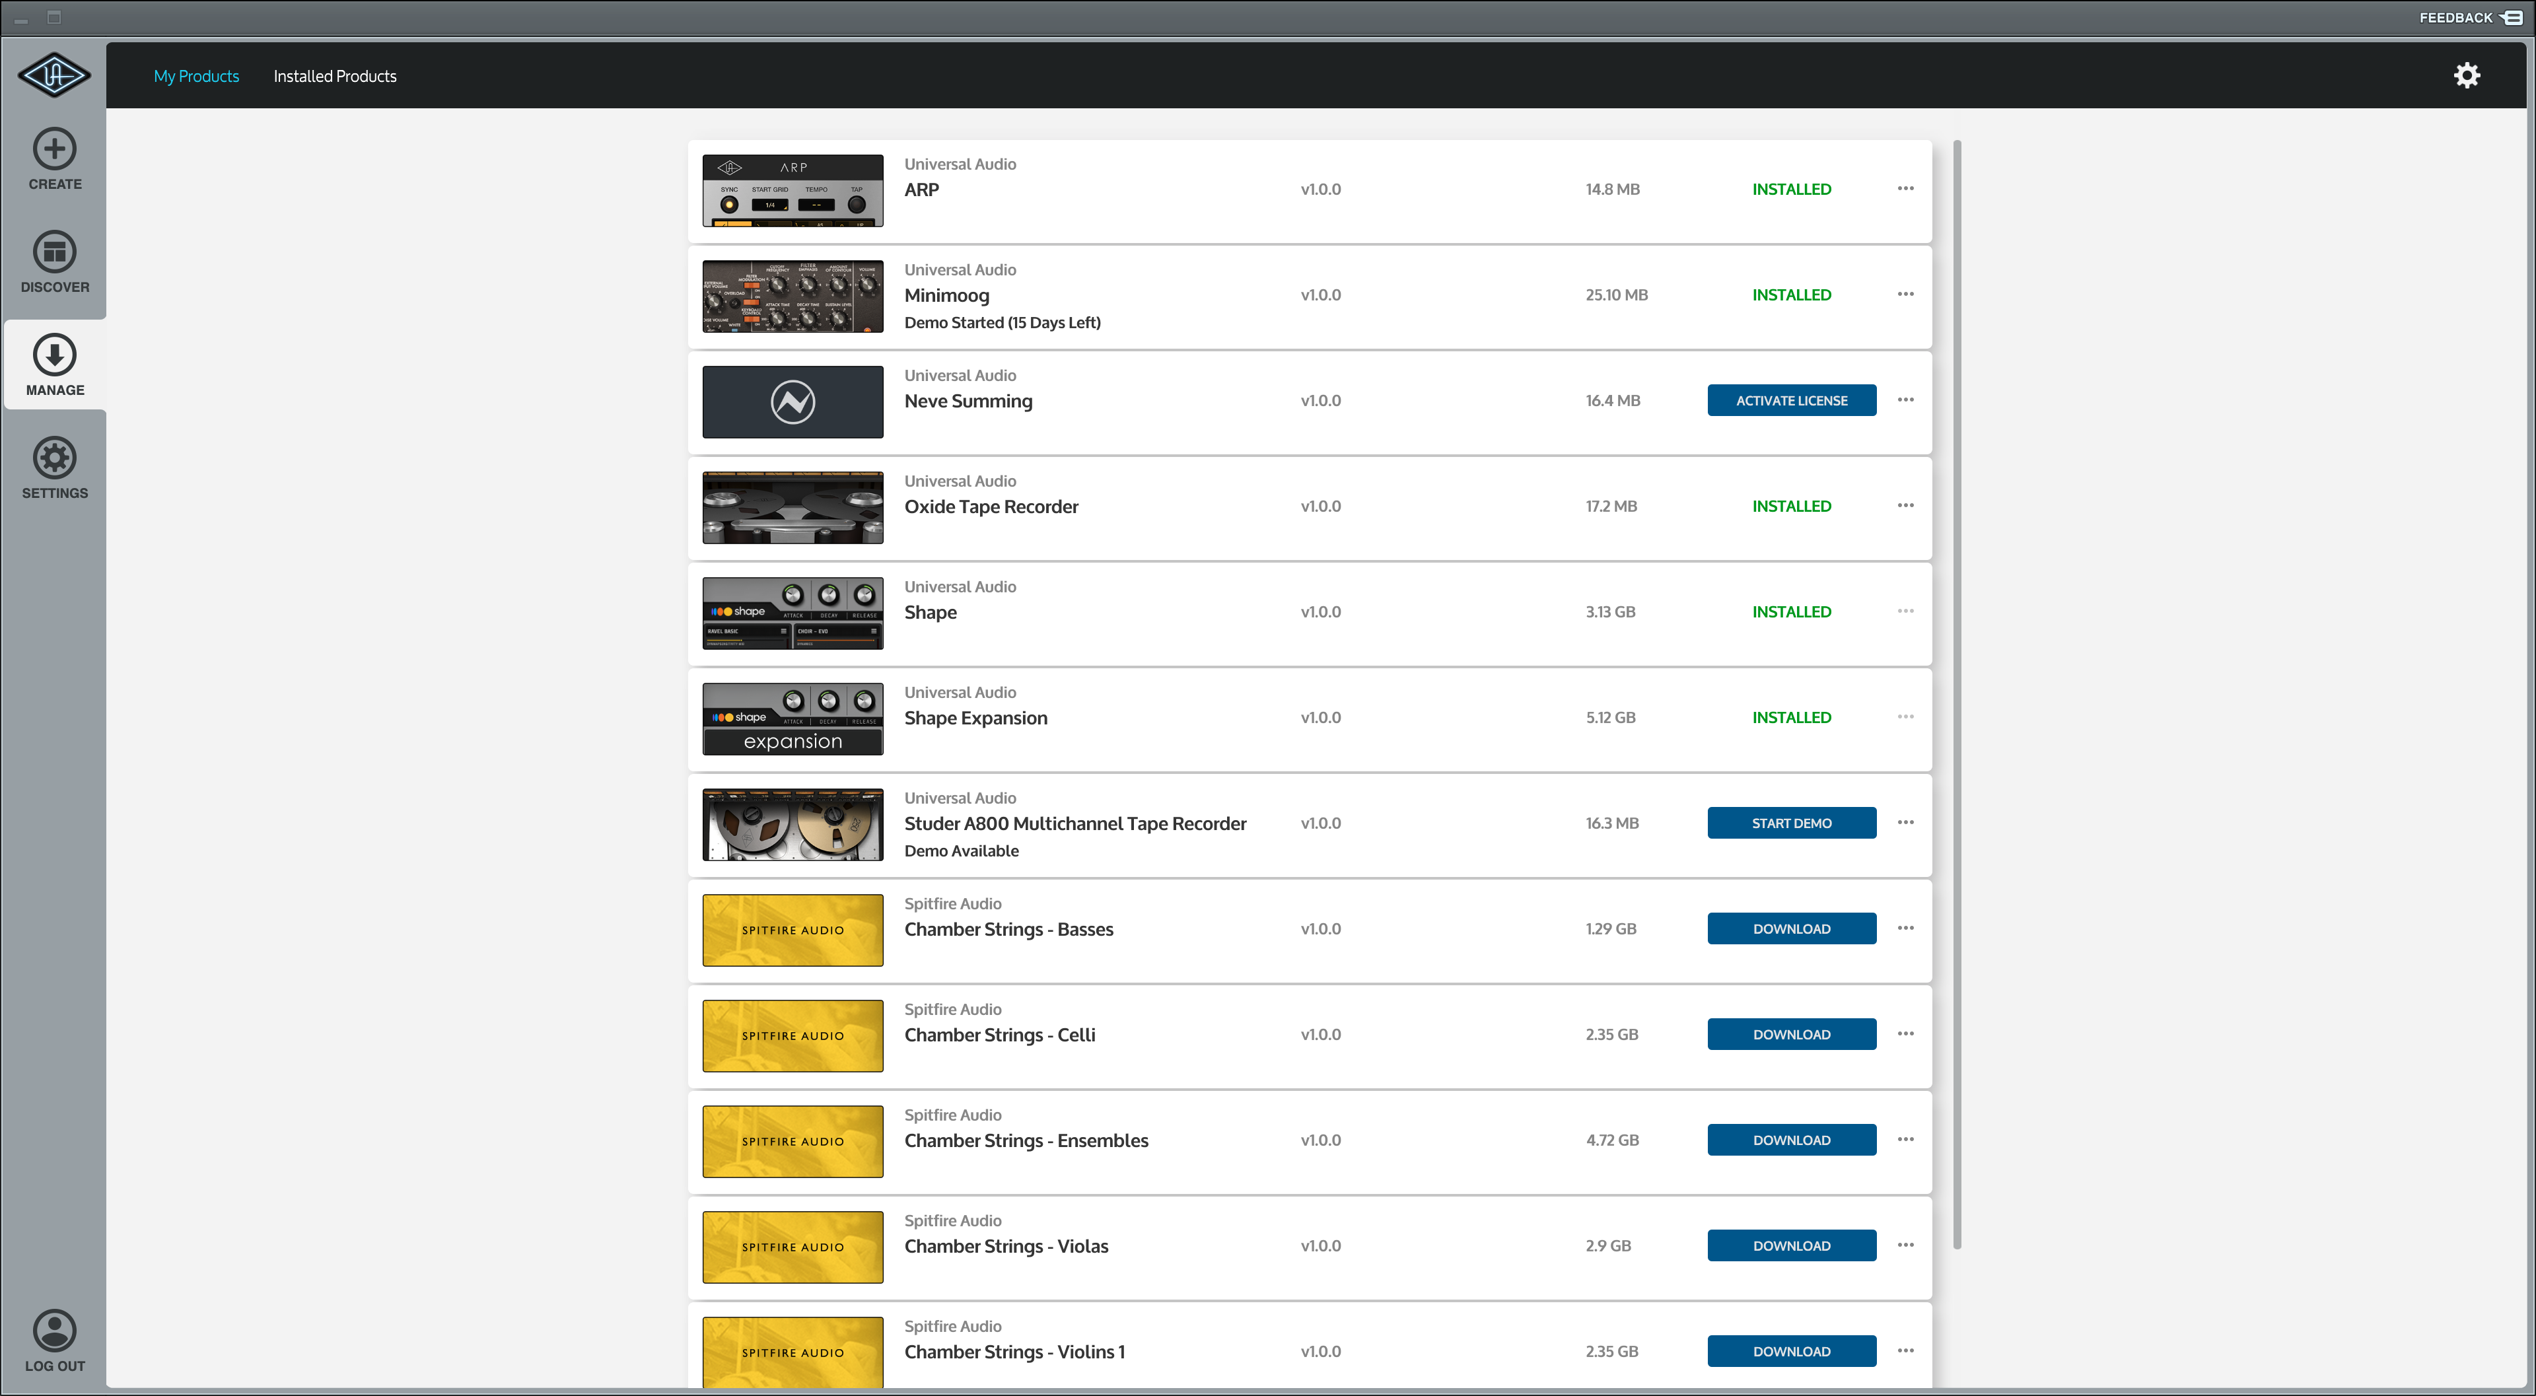Click the FEEDBACK label in title bar

(2455, 18)
